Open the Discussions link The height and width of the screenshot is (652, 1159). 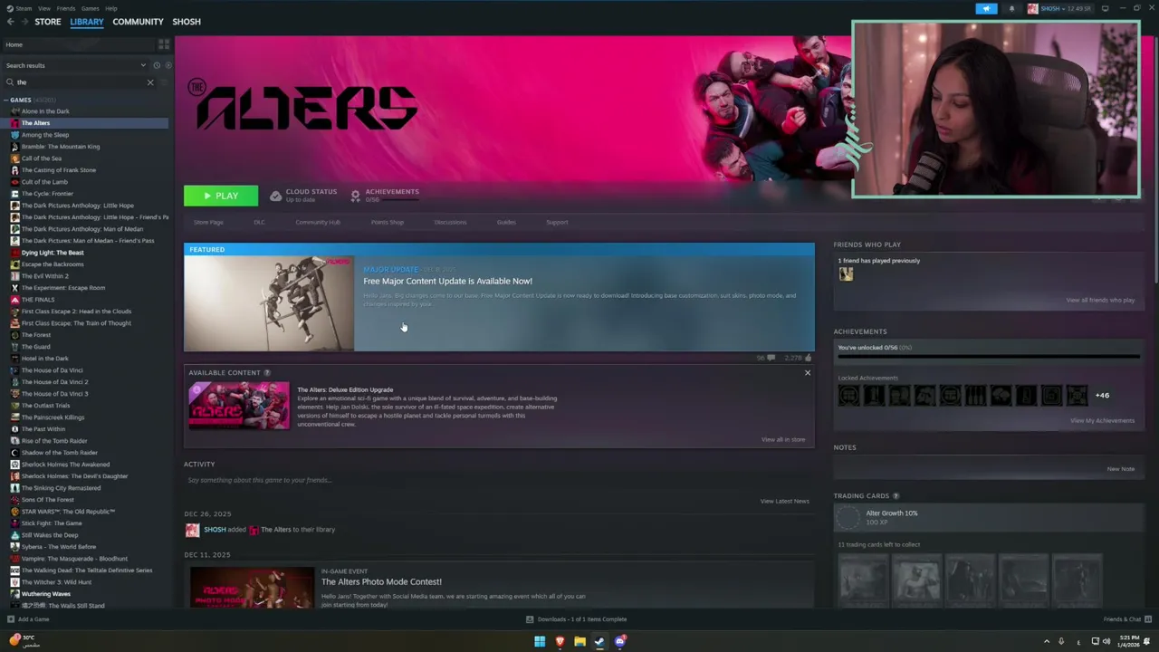coord(450,223)
